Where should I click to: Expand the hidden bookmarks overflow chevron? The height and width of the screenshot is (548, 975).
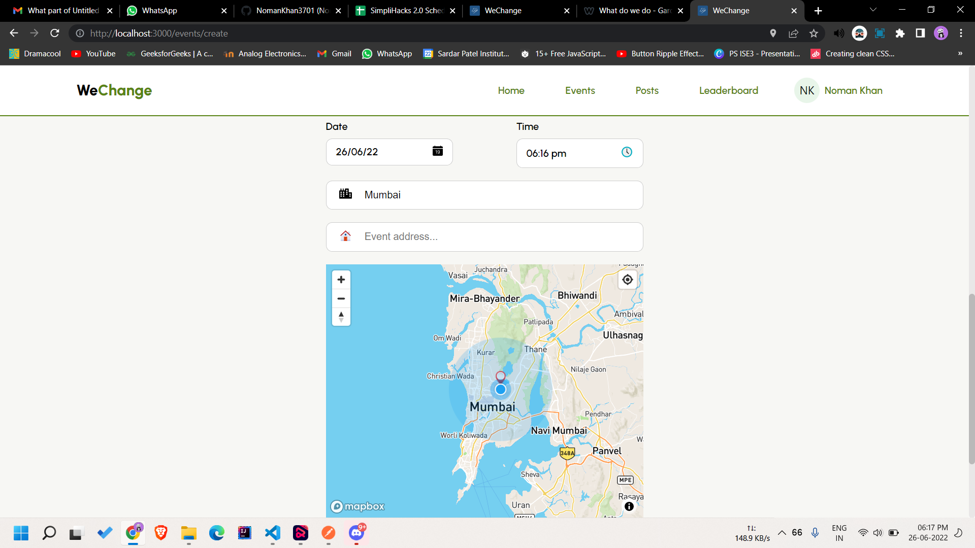(x=960, y=53)
